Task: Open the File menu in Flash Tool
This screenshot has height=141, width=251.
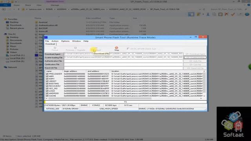Action: click(x=47, y=41)
